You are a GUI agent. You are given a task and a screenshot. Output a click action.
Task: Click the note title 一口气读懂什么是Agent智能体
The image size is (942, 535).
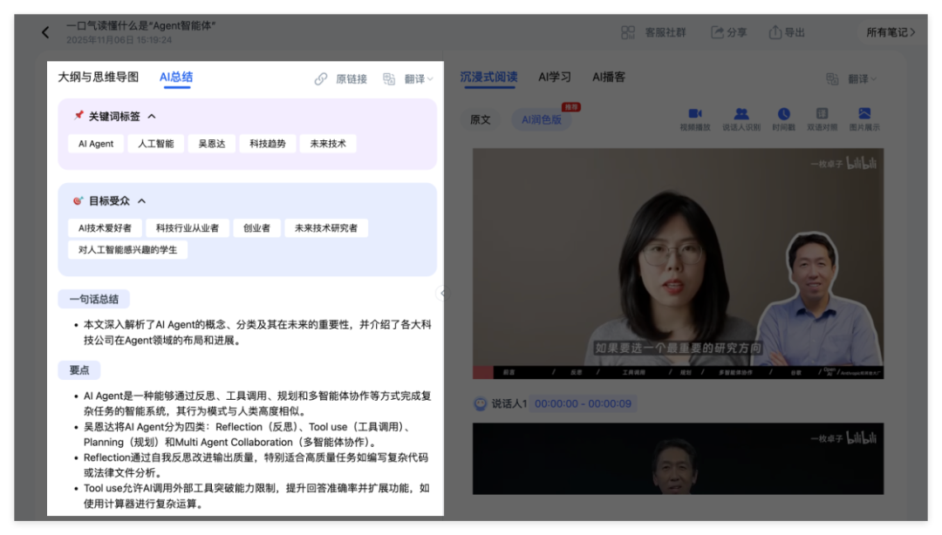click(141, 26)
